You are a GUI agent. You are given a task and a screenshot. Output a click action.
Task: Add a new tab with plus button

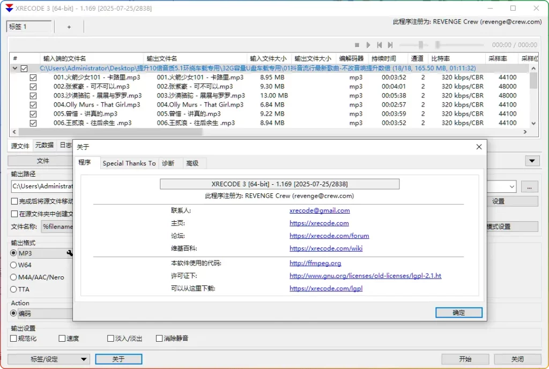(69, 27)
